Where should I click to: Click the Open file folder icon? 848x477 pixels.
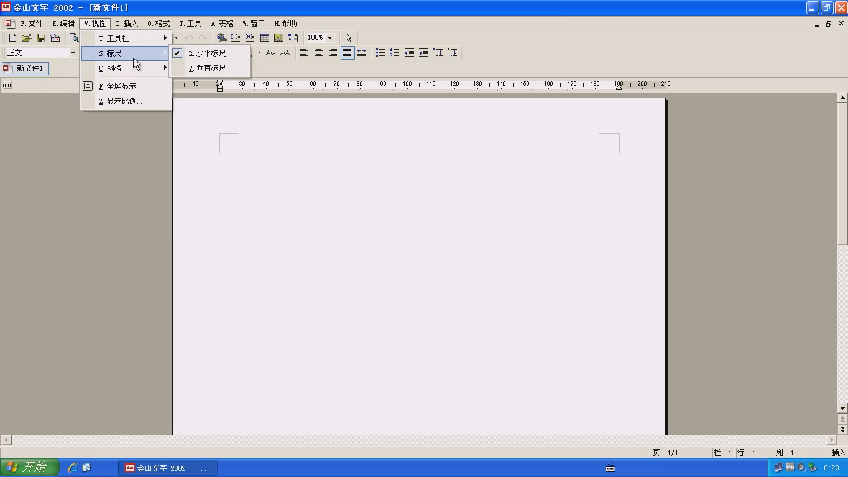(x=27, y=38)
